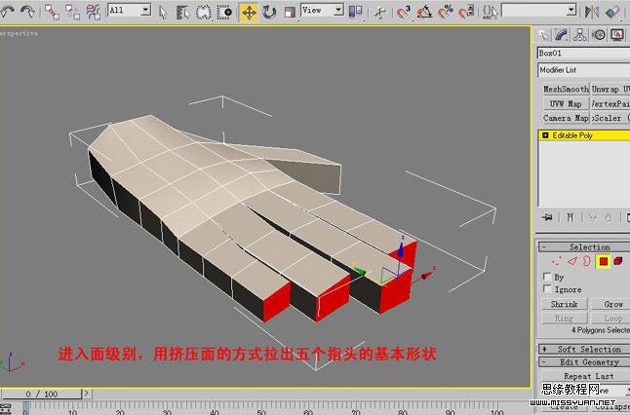Click the Camera Map modifier button

point(566,118)
